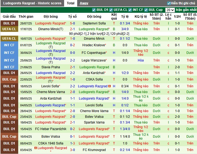
Task: Click the Ludogorets Razgrad - Historic scores title
Action: 32,3
